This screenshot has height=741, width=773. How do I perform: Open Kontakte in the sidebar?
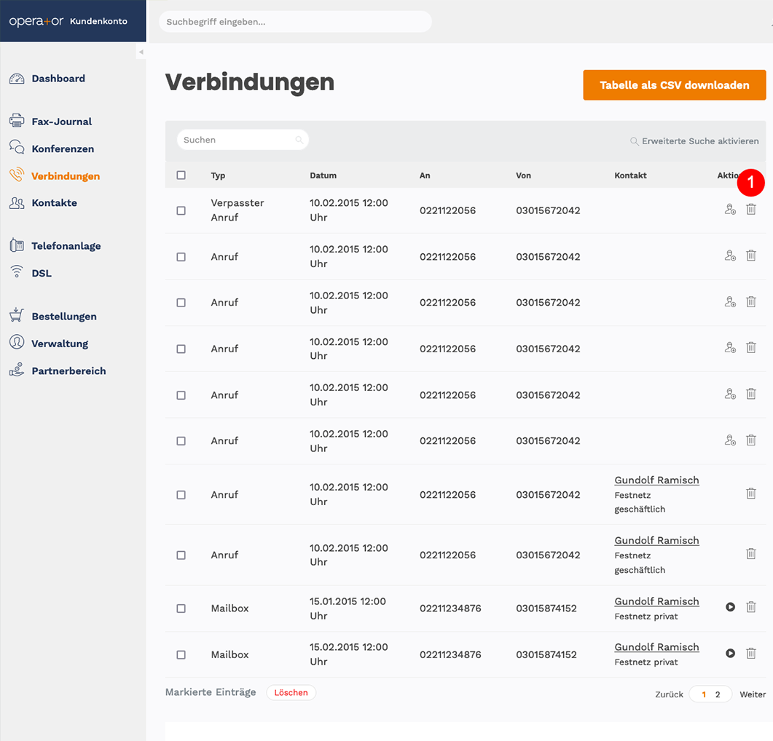(54, 203)
